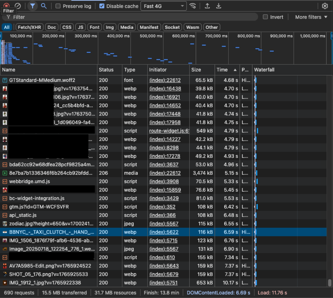
Task: Select the Img request filter
Action: pyautogui.click(x=110, y=27)
